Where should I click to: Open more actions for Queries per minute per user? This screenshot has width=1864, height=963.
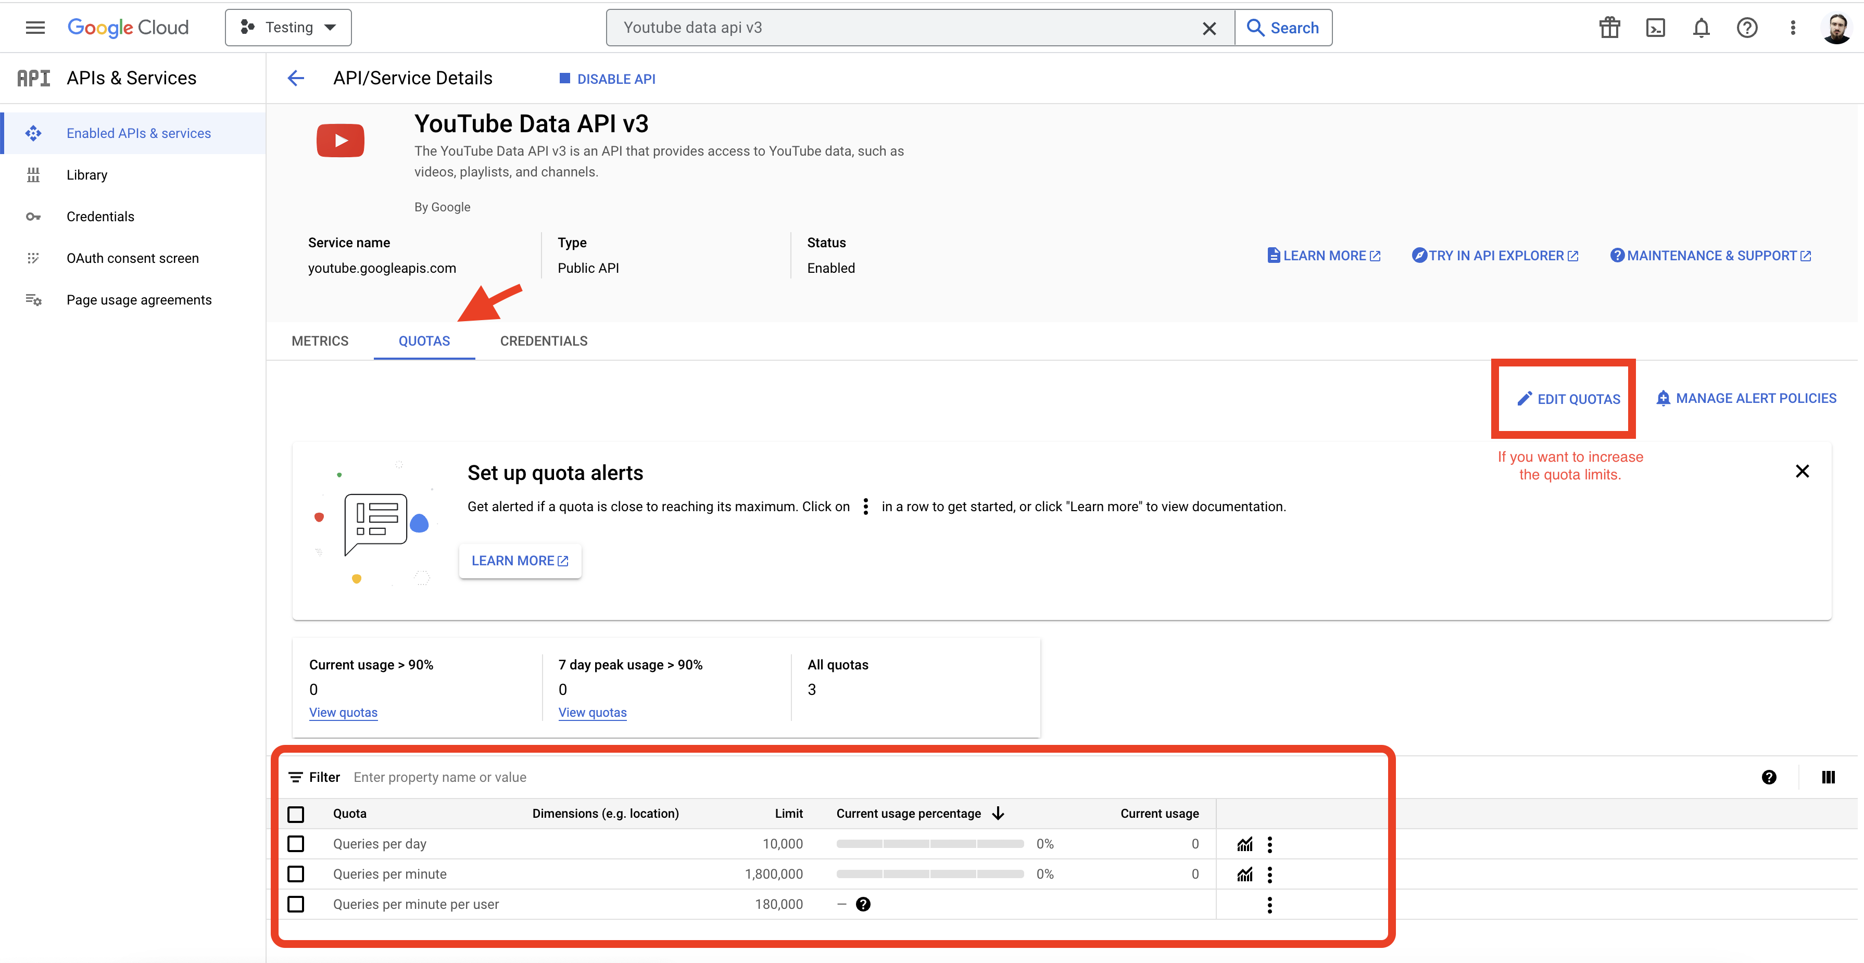[x=1270, y=905]
